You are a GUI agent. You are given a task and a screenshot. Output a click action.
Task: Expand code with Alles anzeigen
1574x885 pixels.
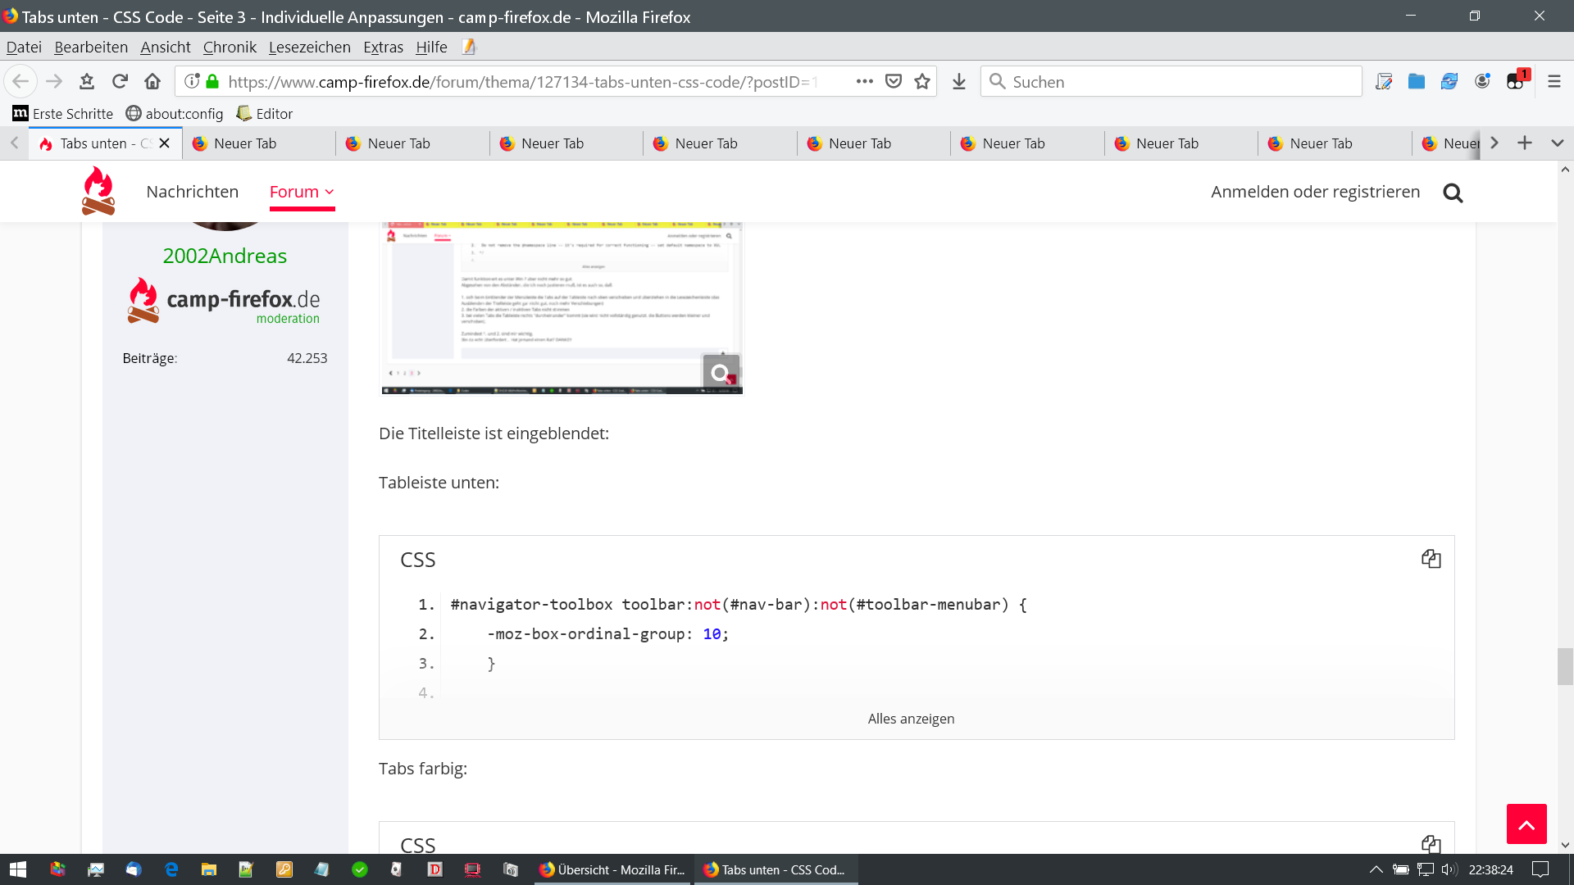(x=911, y=719)
